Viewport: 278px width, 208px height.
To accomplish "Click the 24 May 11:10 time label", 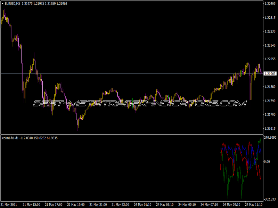I will [254, 205].
